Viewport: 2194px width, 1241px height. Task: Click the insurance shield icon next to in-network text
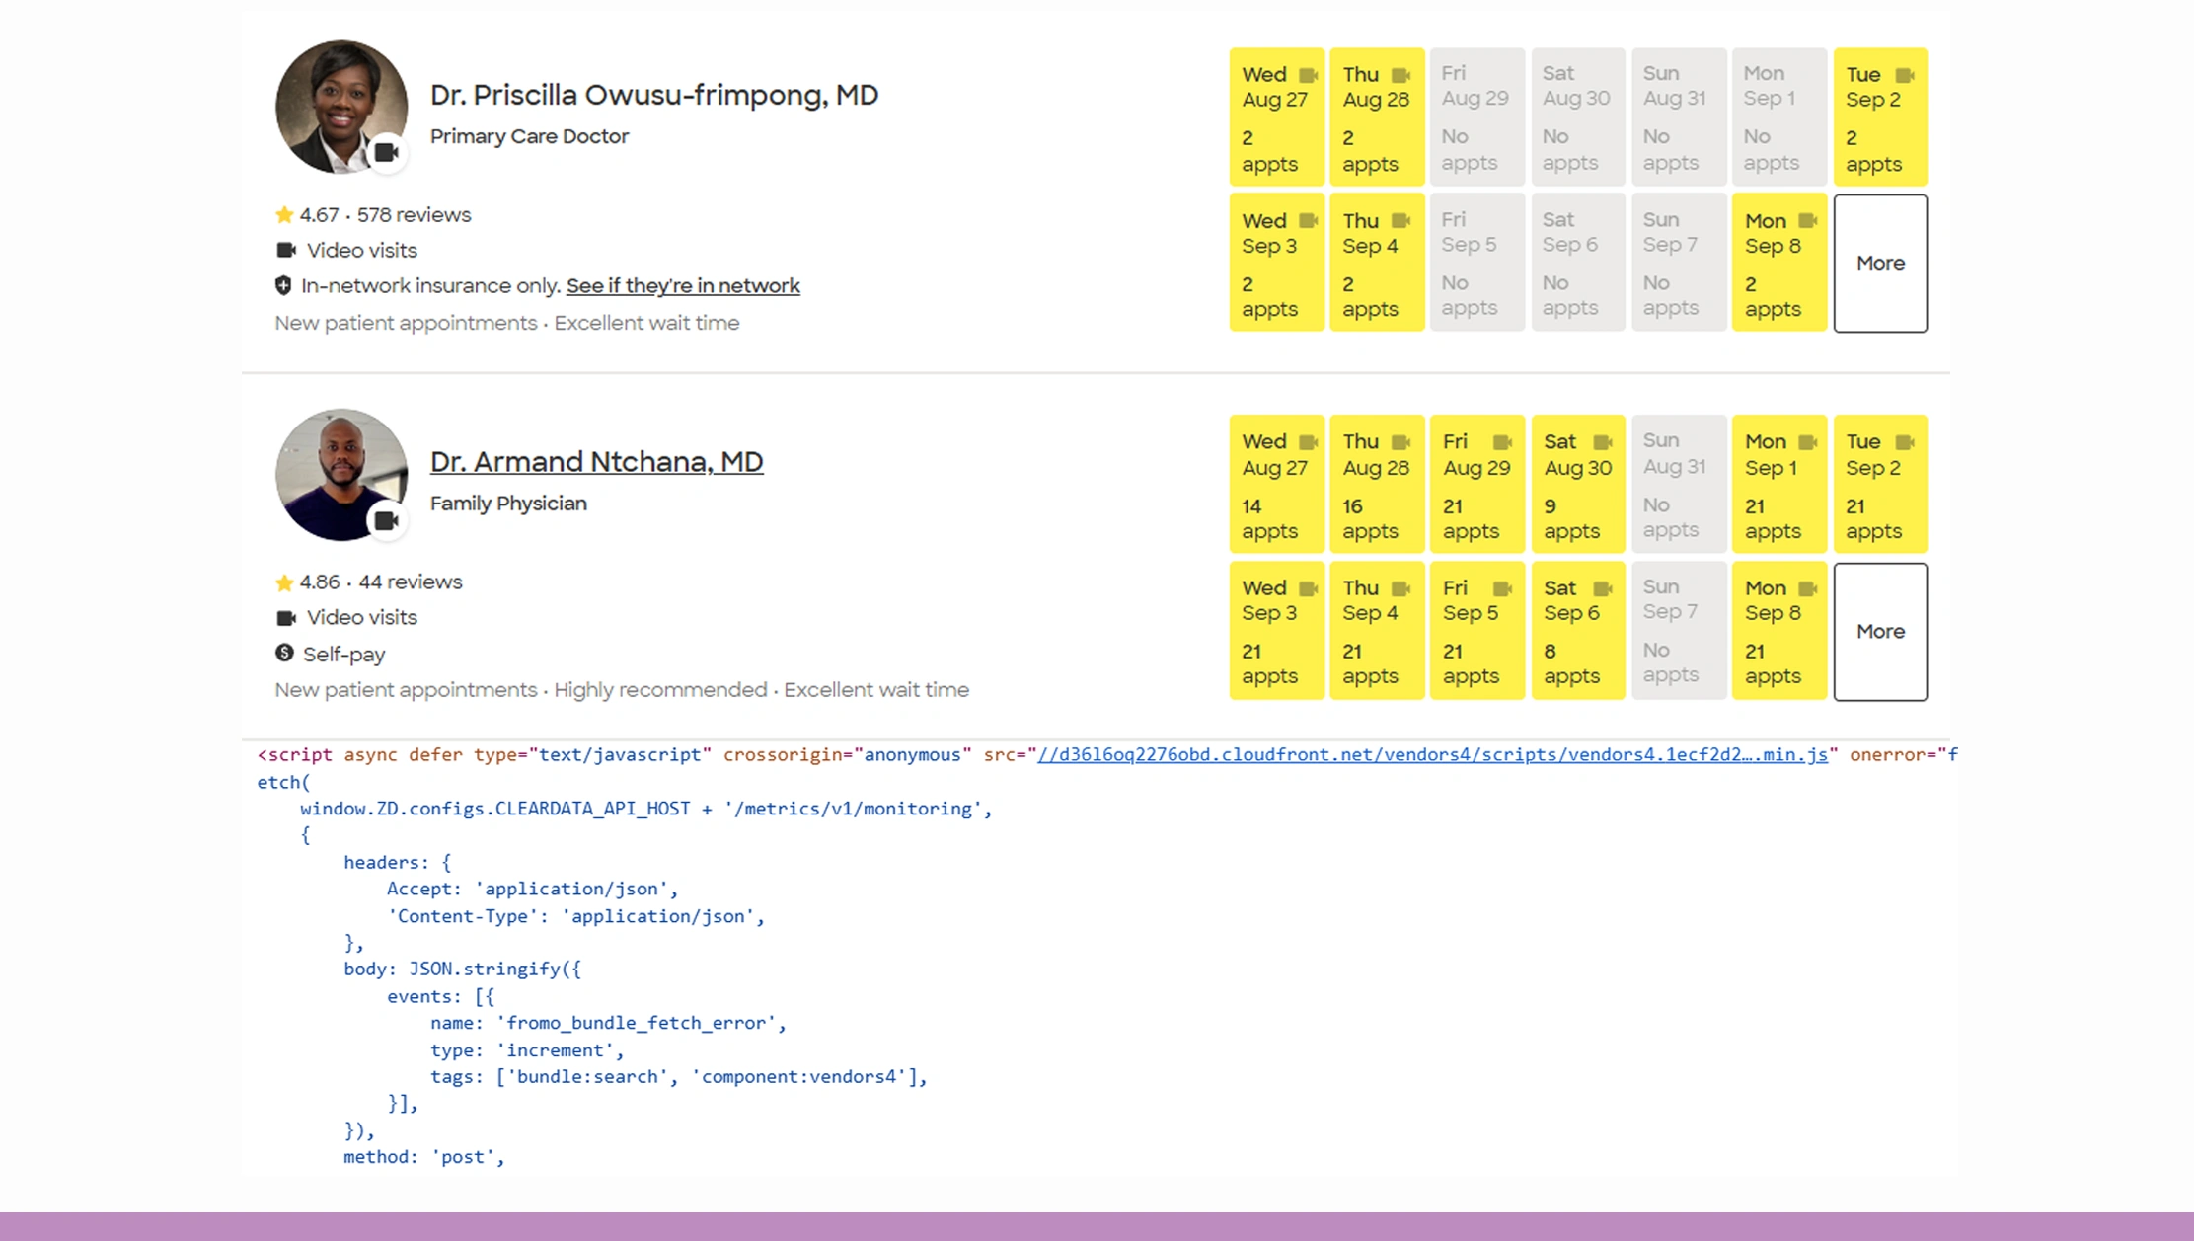(x=284, y=285)
